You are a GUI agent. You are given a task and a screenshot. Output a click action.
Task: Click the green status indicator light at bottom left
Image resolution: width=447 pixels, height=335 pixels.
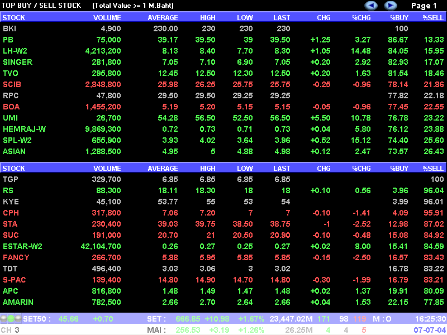(11, 318)
